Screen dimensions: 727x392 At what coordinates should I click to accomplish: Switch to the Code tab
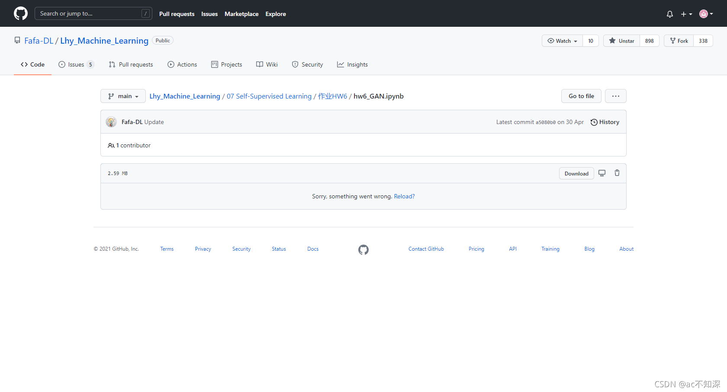pos(32,64)
